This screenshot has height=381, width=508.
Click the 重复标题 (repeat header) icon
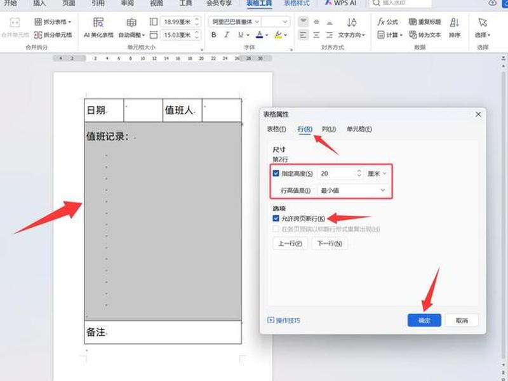click(x=412, y=22)
